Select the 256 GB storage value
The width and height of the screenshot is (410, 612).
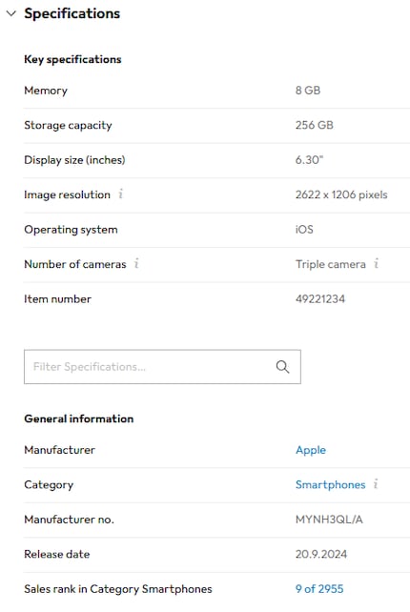[x=315, y=125]
